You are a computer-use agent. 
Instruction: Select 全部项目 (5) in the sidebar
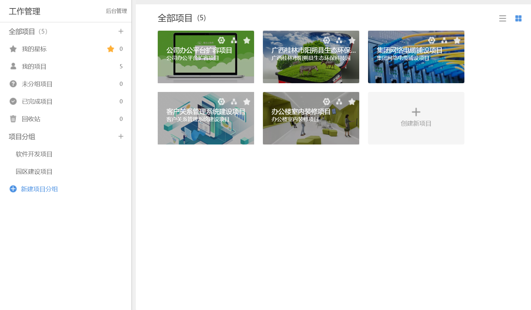(x=28, y=32)
